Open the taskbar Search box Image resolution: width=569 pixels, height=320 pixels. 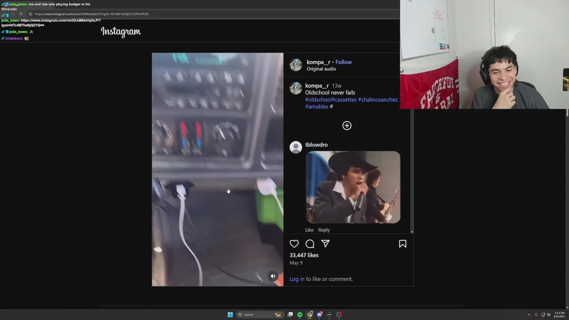click(260, 315)
